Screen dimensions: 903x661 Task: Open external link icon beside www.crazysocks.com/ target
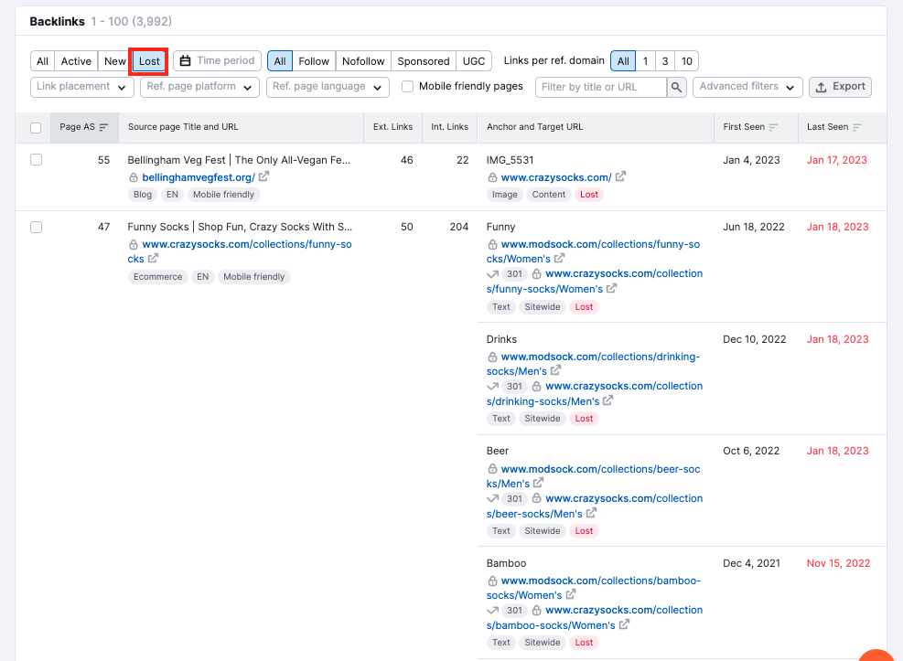point(621,176)
